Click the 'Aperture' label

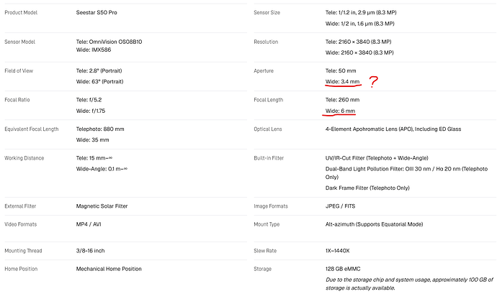tap(264, 71)
